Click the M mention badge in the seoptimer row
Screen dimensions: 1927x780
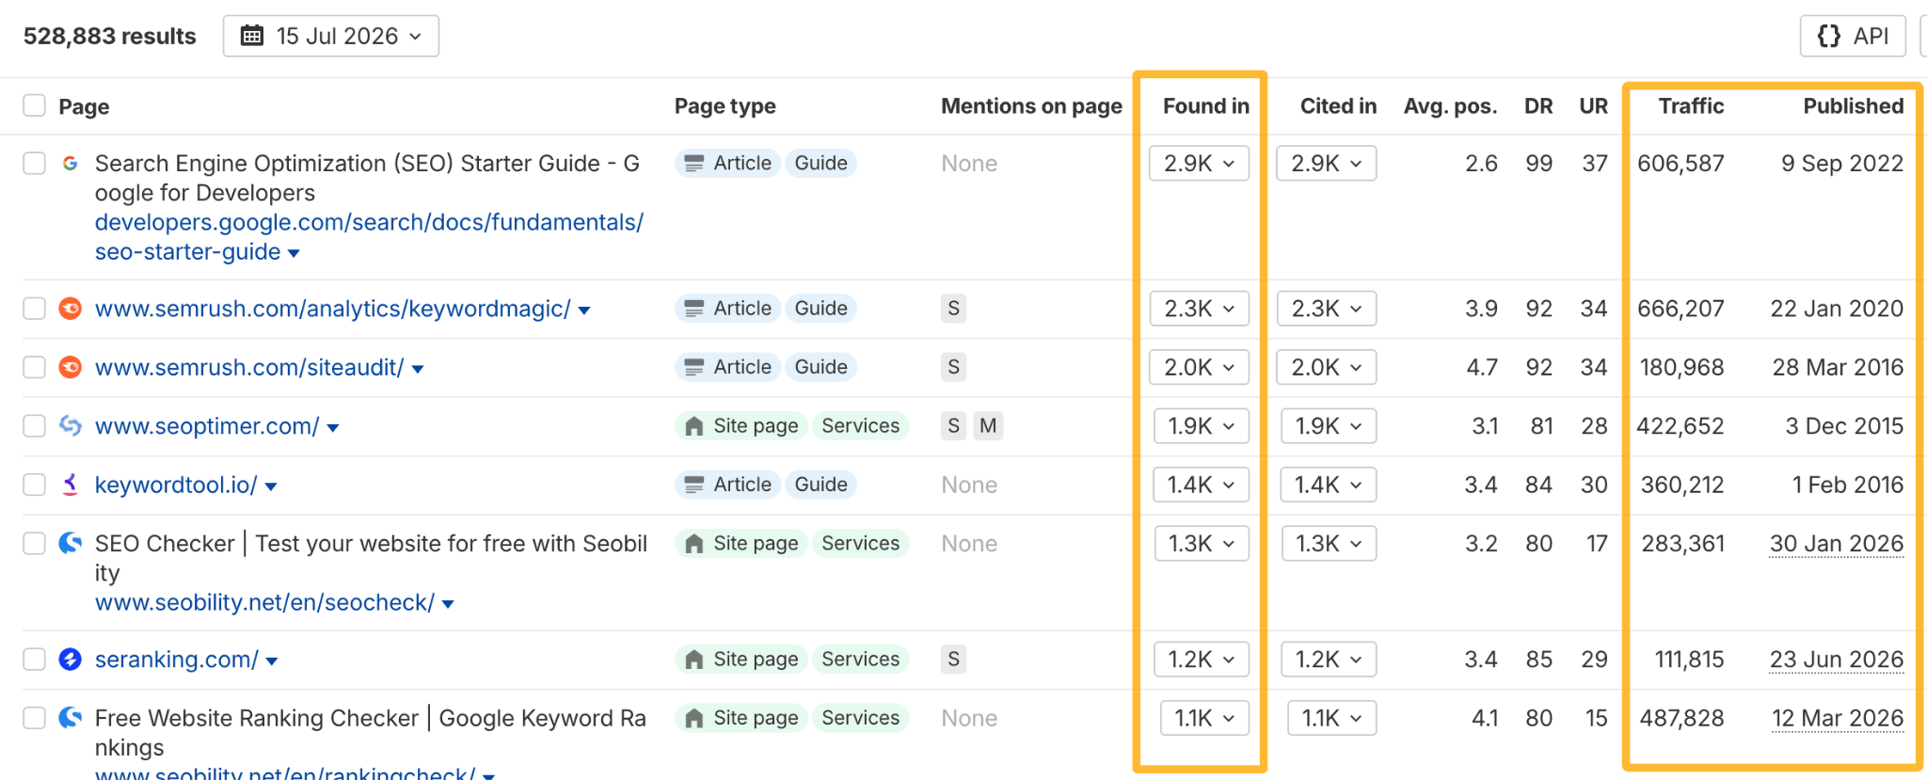point(988,426)
